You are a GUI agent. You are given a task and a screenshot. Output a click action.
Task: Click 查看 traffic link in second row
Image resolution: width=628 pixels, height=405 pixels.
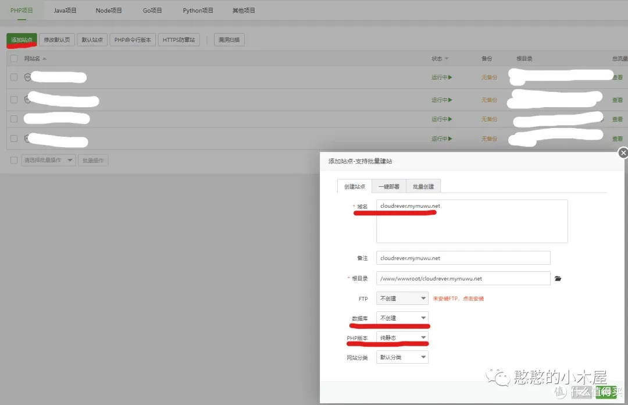click(x=617, y=100)
